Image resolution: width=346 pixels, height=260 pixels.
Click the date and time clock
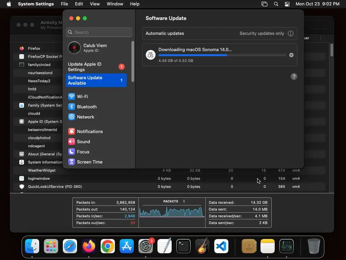[x=317, y=4]
